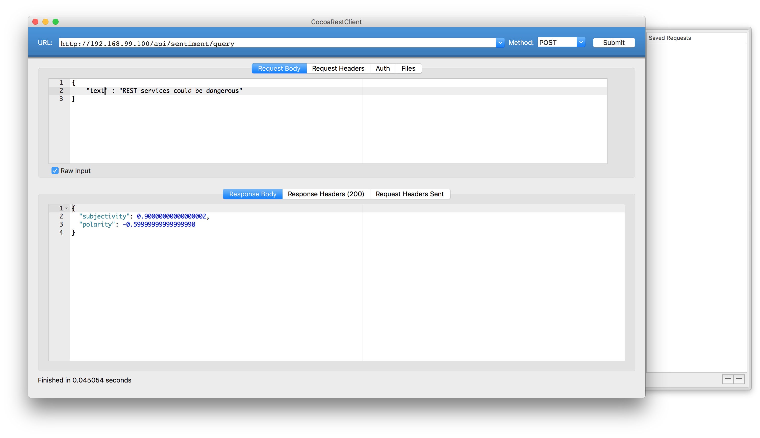Screen dimensions: 760x438
Task: Click the status text Finished in 0.045054 seconds
Action: (85, 380)
